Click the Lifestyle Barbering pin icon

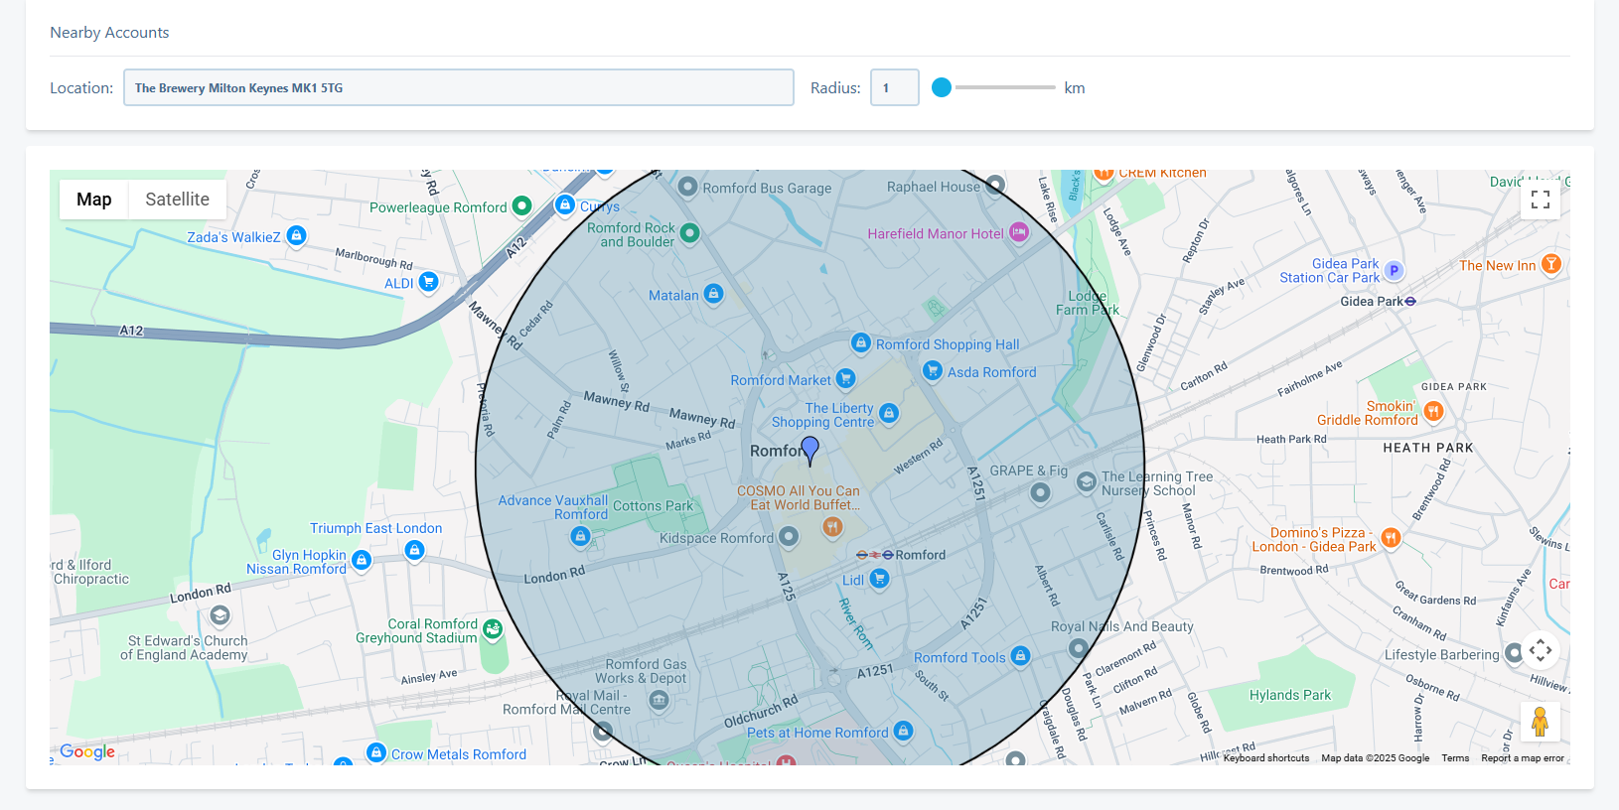click(1514, 653)
